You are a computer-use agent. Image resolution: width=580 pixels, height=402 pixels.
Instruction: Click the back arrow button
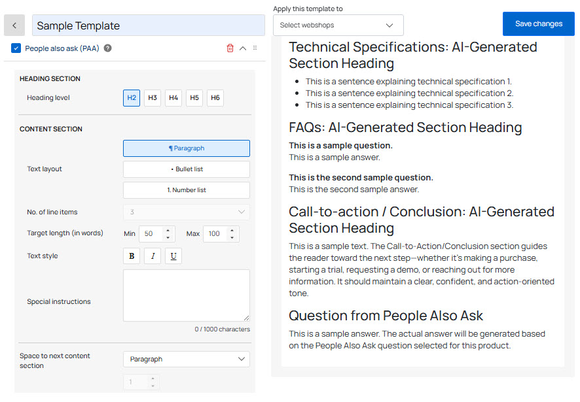[14, 25]
